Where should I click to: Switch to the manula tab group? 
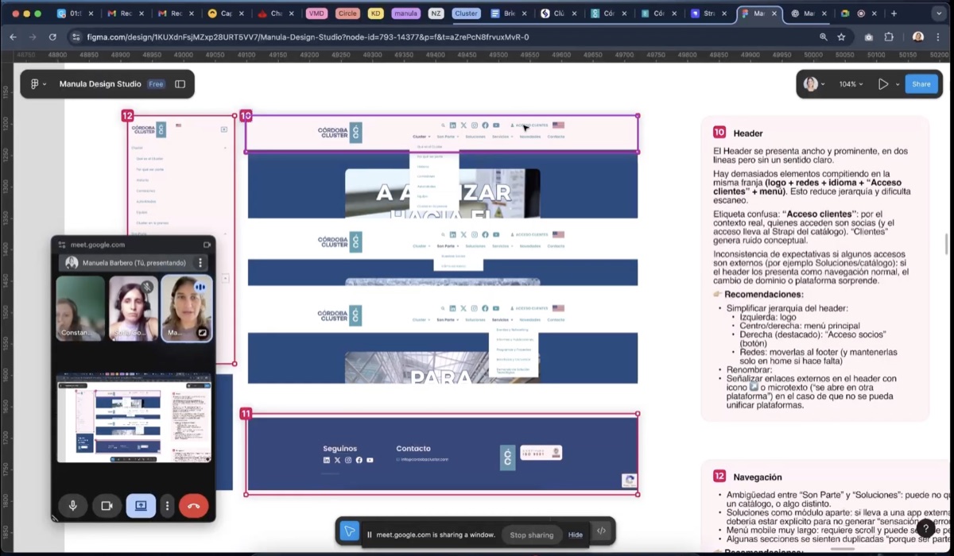[405, 14]
